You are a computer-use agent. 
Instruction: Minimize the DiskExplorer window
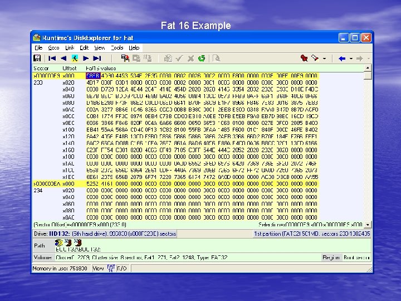click(x=344, y=38)
